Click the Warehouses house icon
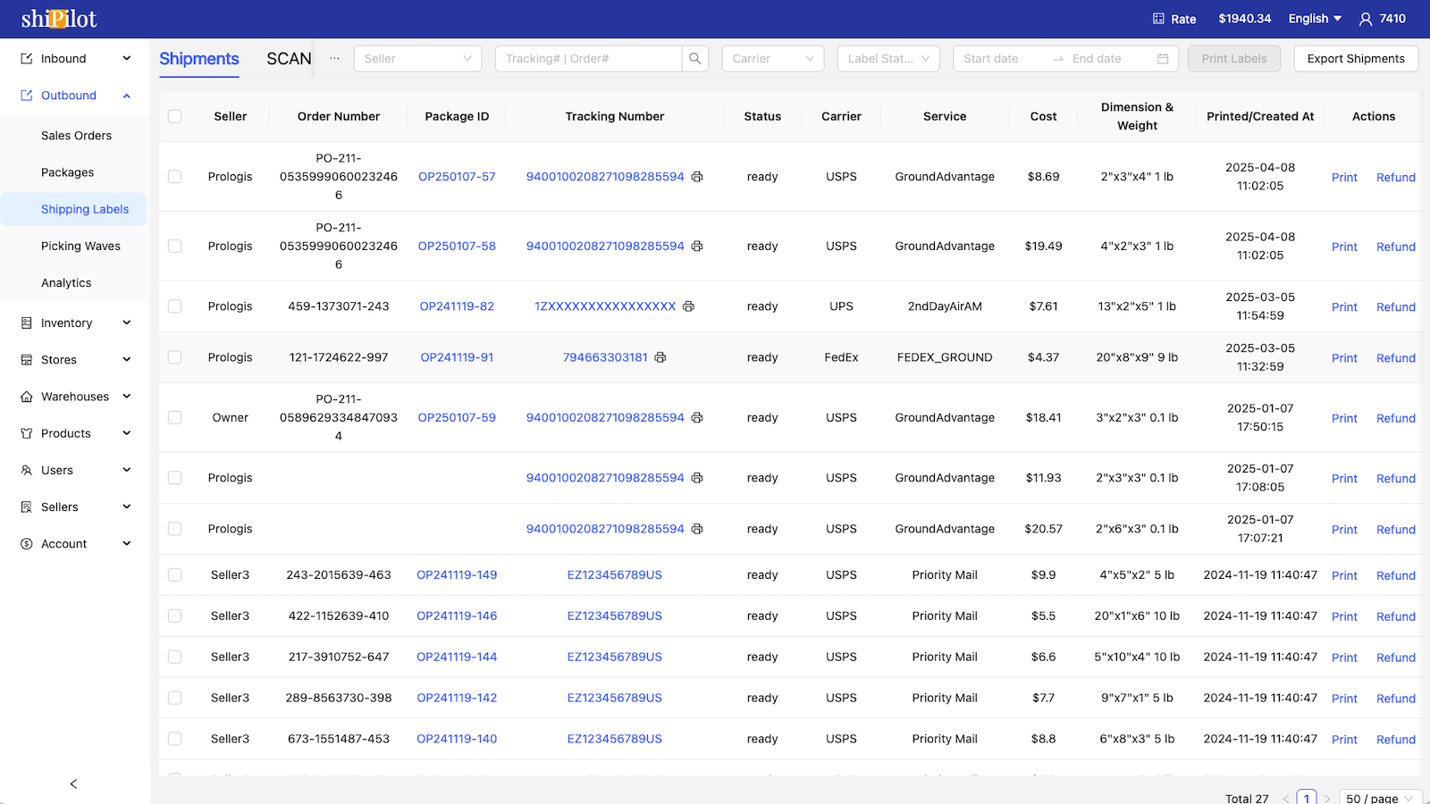The width and height of the screenshot is (1430, 804). tap(24, 396)
